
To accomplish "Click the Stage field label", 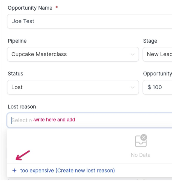I will (150, 41).
